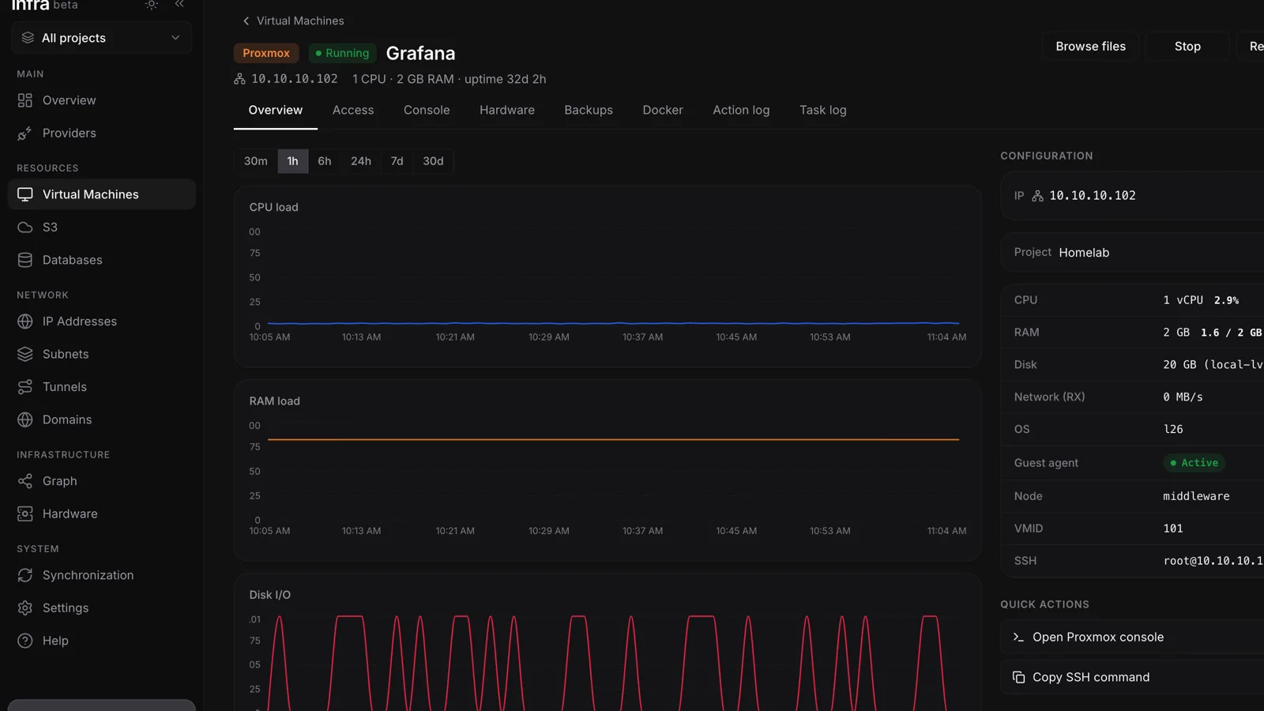Open Databases in sidebar
Viewport: 1264px width, 711px height.
[x=101, y=260]
